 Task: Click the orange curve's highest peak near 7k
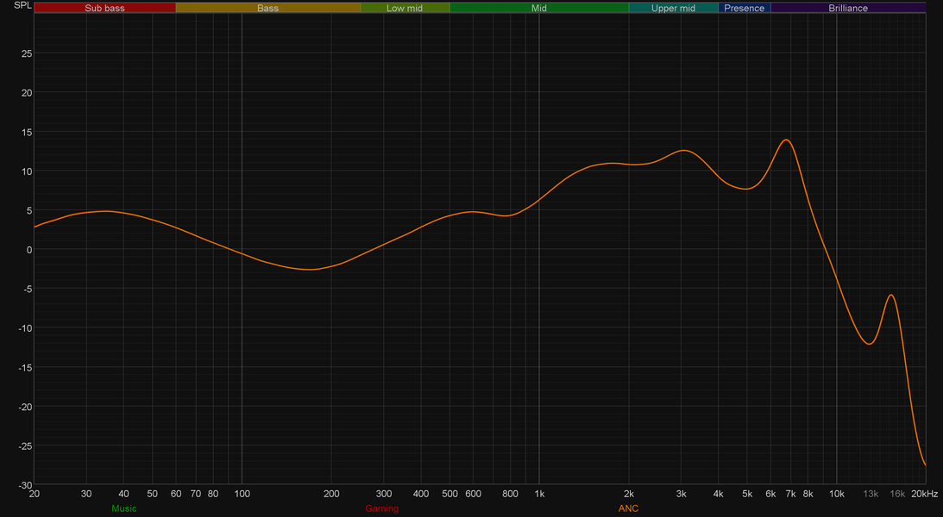786,140
